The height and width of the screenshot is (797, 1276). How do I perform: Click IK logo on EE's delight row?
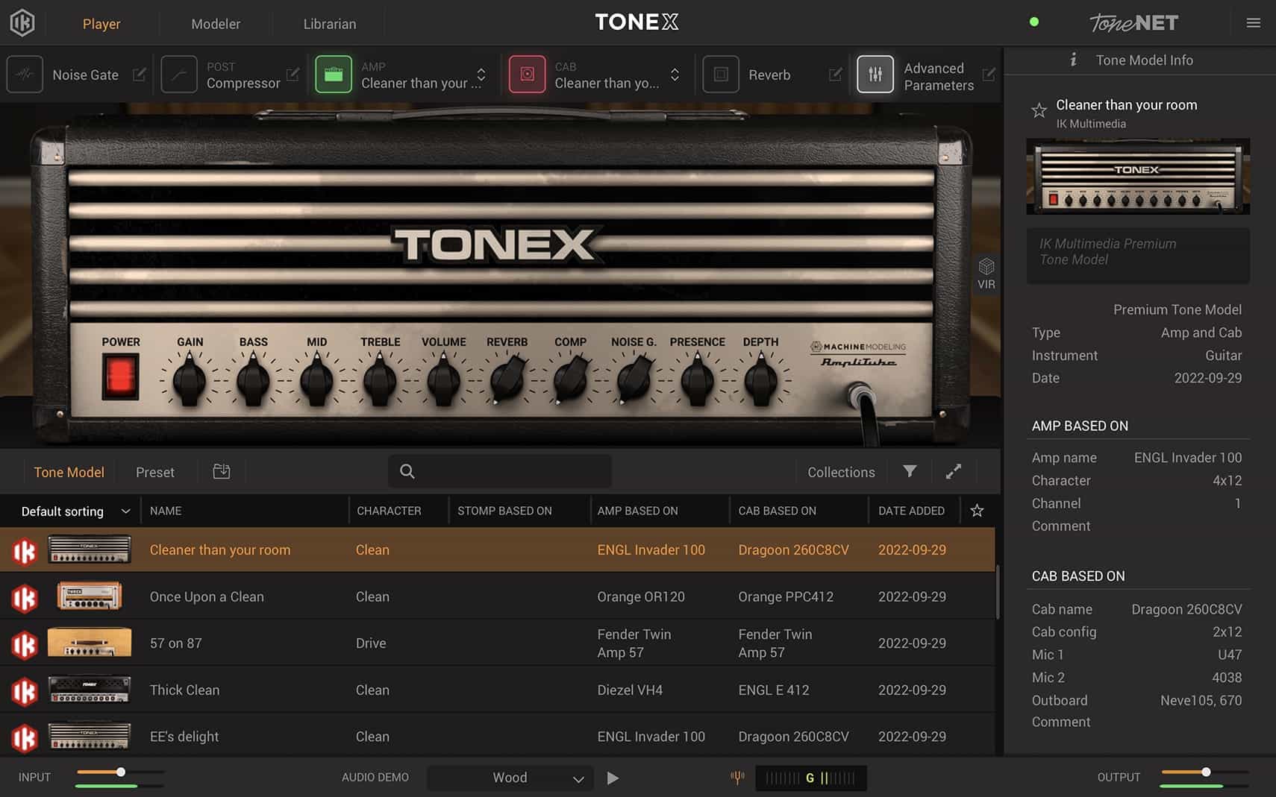25,738
